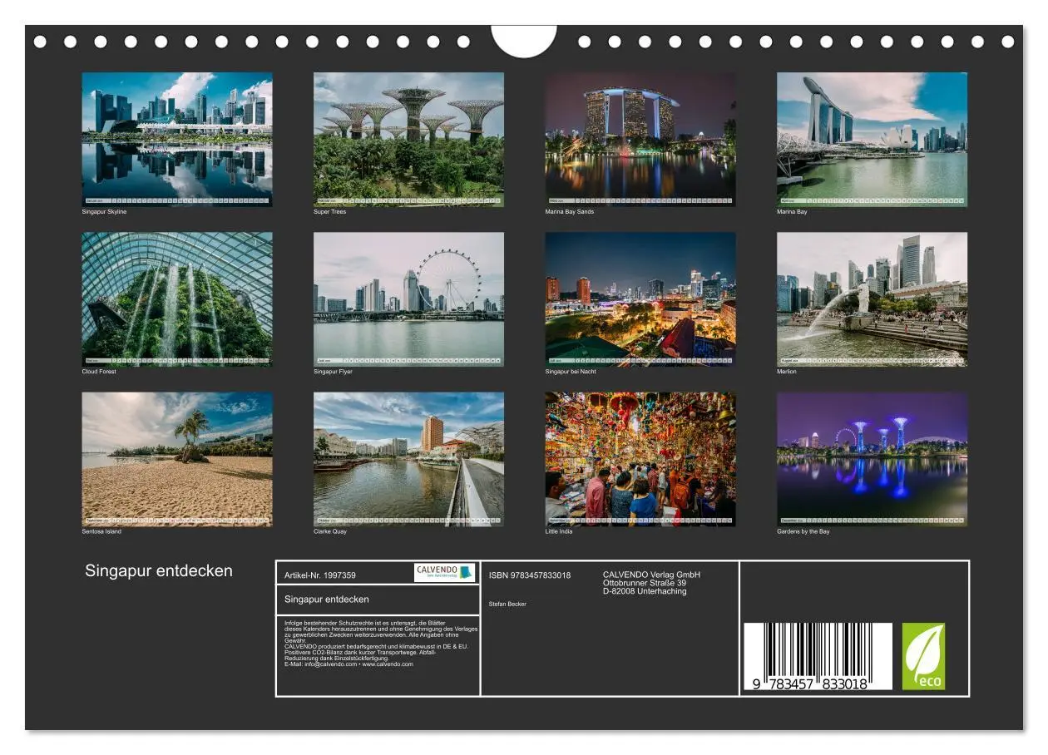This screenshot has height=755, width=1048.
Task: Click 'ISBN 9783457833018' text
Action: coord(530,575)
